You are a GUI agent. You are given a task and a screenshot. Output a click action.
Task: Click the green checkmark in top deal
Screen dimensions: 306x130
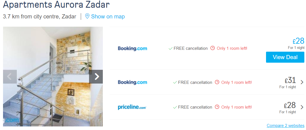tap(170, 48)
